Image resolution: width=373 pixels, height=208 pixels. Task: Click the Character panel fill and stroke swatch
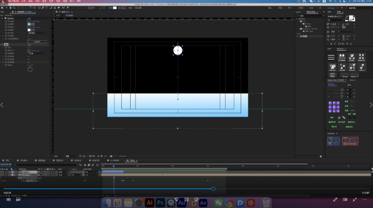[x=352, y=18]
